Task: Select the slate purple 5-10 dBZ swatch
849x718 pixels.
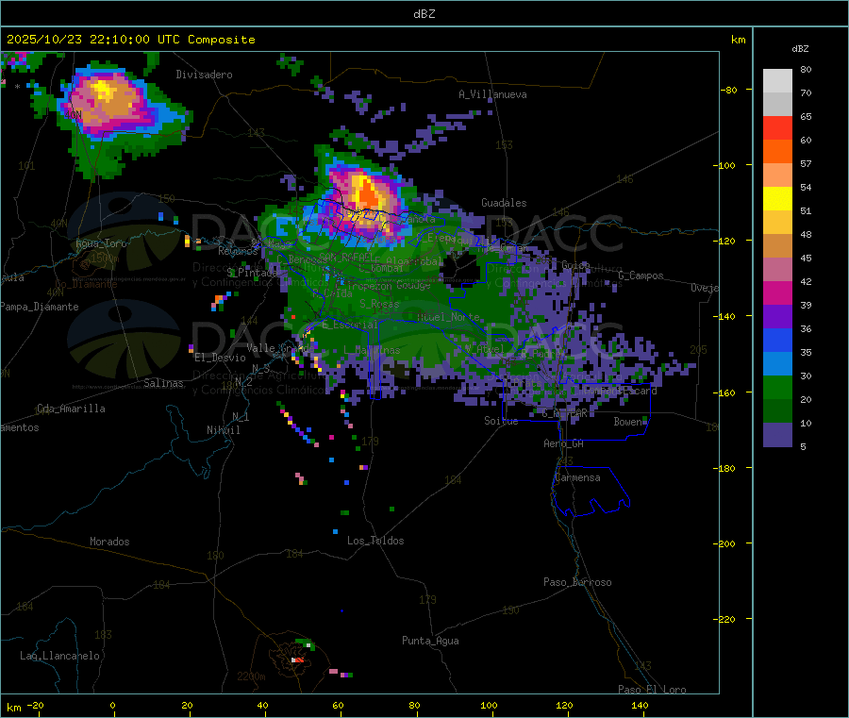Action: (x=777, y=435)
